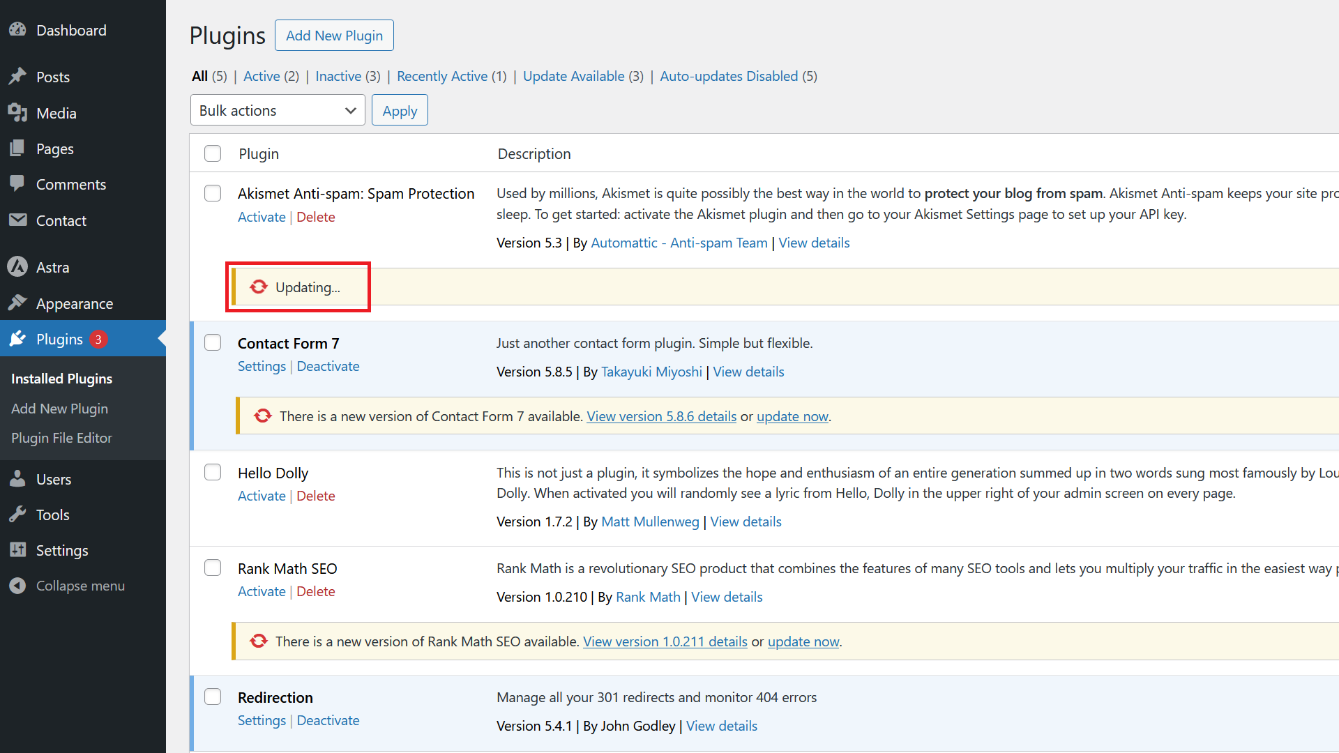Apply the selected bulk action
This screenshot has height=753, width=1339.
[400, 110]
